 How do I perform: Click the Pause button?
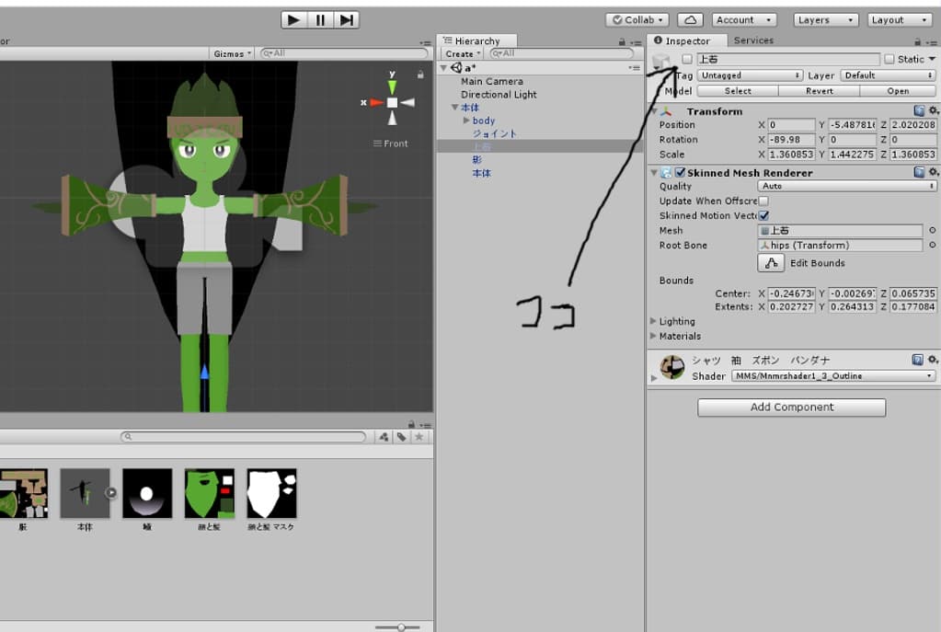pos(320,19)
